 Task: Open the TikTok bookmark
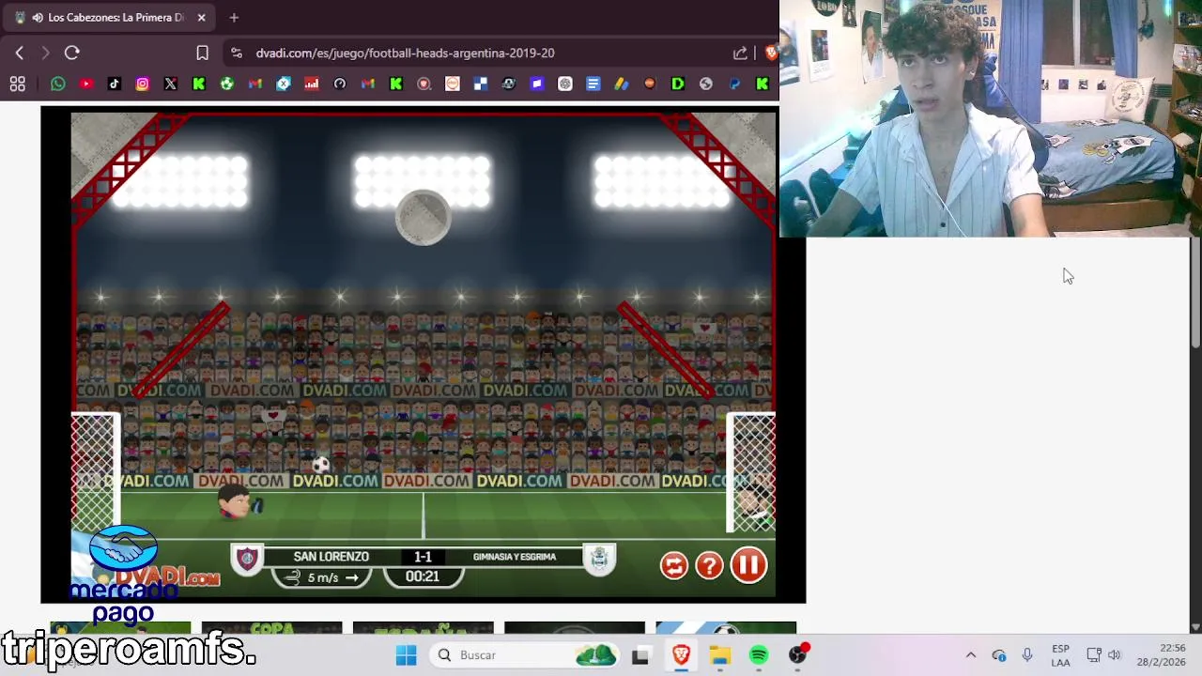coord(115,84)
